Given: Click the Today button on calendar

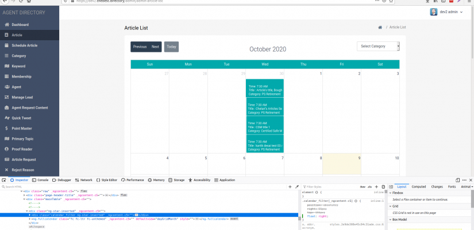Looking at the screenshot, I should (x=171, y=47).
